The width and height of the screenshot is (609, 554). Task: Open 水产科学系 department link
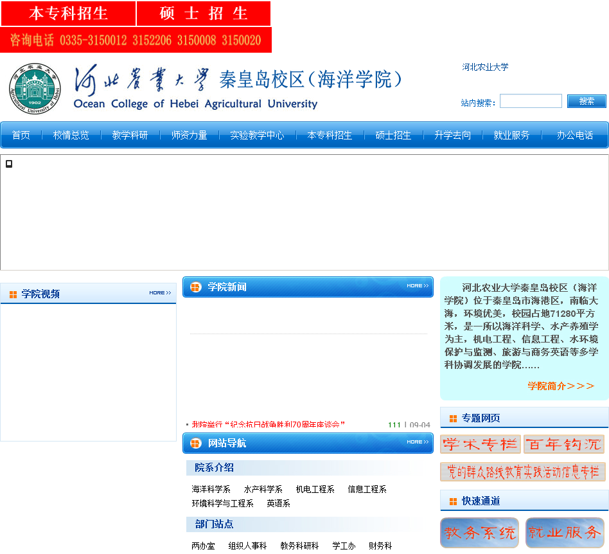click(x=263, y=489)
